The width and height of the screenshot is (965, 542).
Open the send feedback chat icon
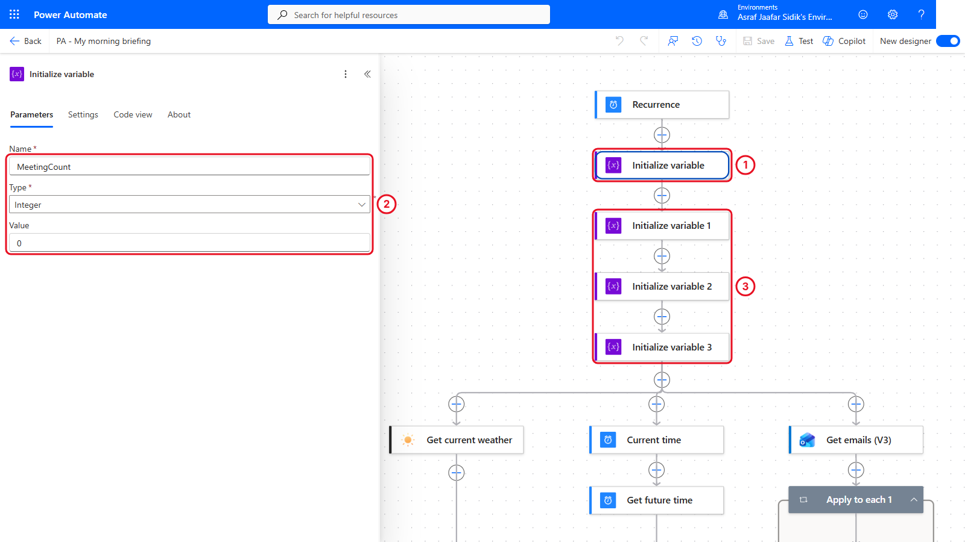tap(673, 41)
